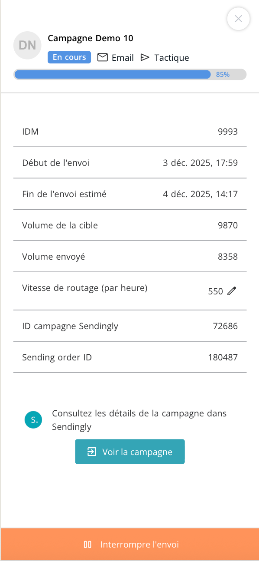
Task: Open the Voir la campagne button
Action: [x=130, y=452]
